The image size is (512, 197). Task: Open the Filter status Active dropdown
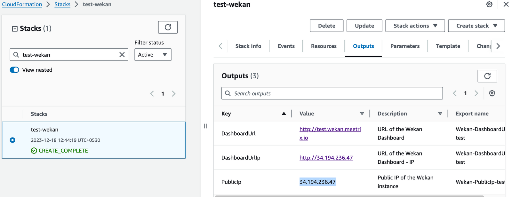[153, 55]
